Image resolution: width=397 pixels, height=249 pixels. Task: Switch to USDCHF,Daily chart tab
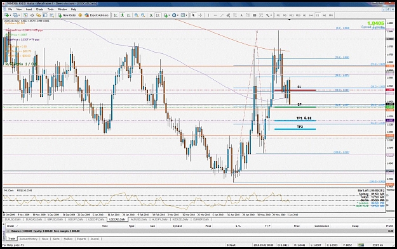[96, 219]
